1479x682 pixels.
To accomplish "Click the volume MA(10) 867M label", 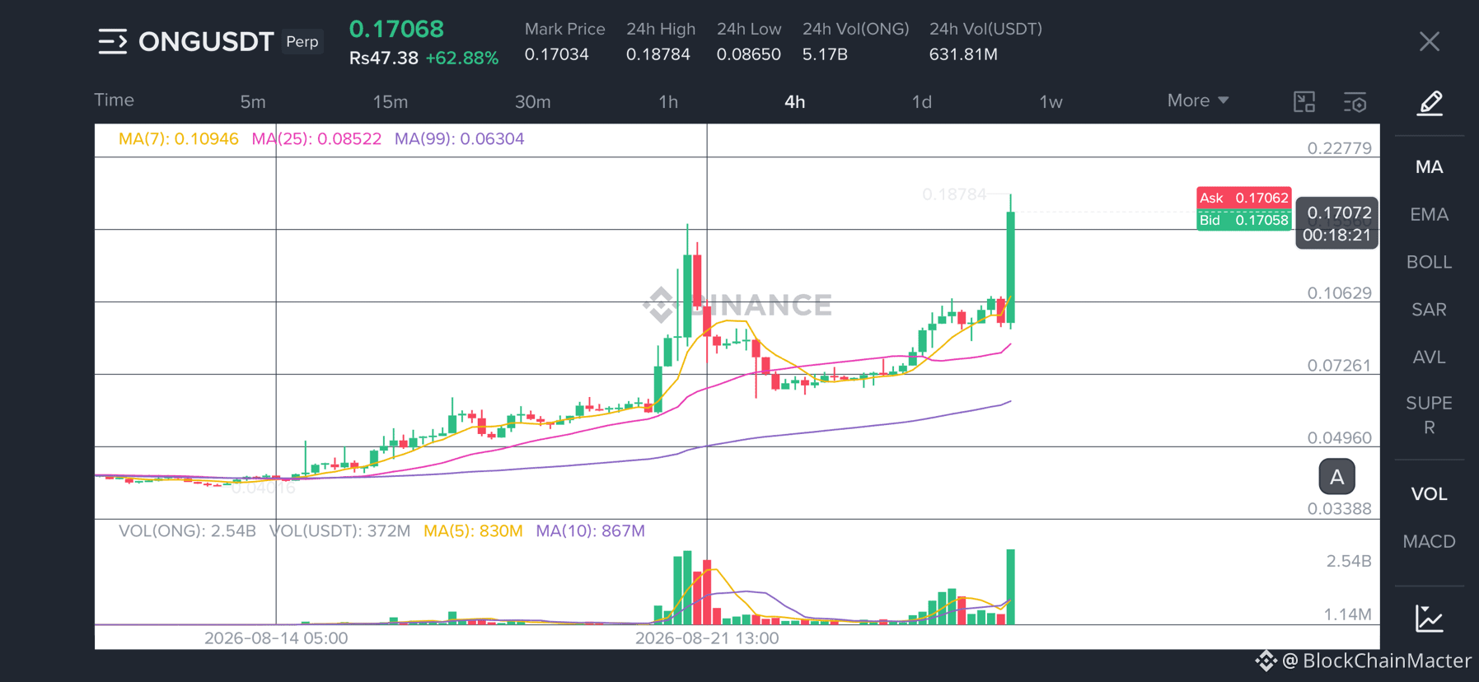I will (x=590, y=531).
